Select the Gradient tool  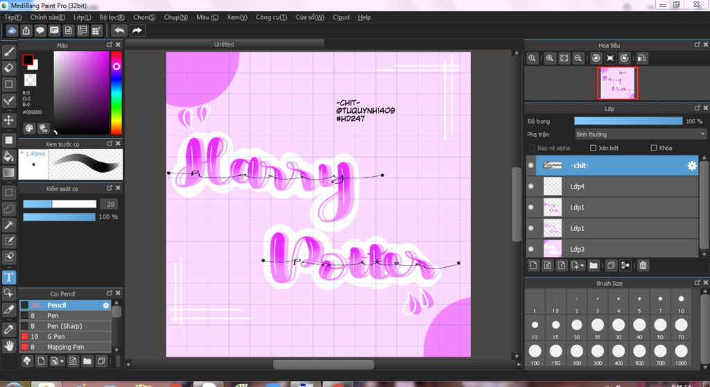pos(8,172)
